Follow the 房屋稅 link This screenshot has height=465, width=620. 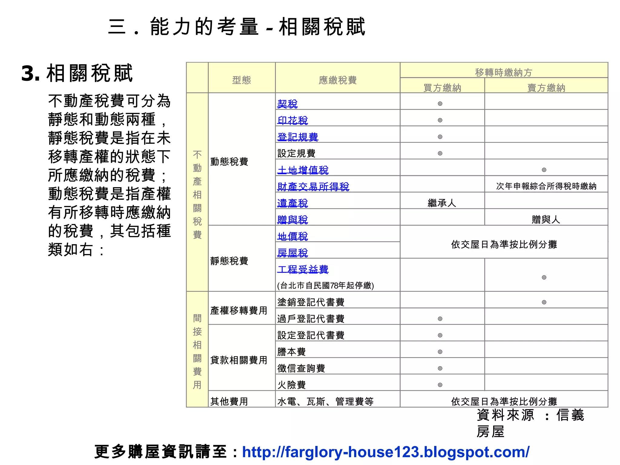coord(292,253)
